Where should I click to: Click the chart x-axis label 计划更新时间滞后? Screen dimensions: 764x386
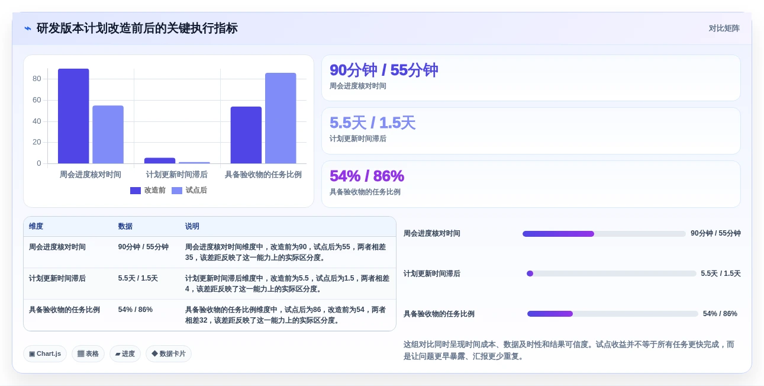click(x=177, y=175)
